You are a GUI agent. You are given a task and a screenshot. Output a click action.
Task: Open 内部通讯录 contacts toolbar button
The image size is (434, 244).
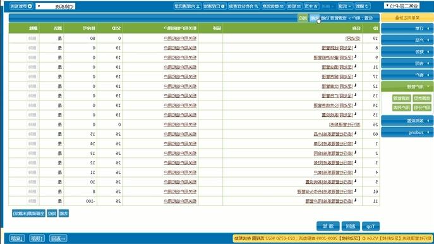coord(188,6)
